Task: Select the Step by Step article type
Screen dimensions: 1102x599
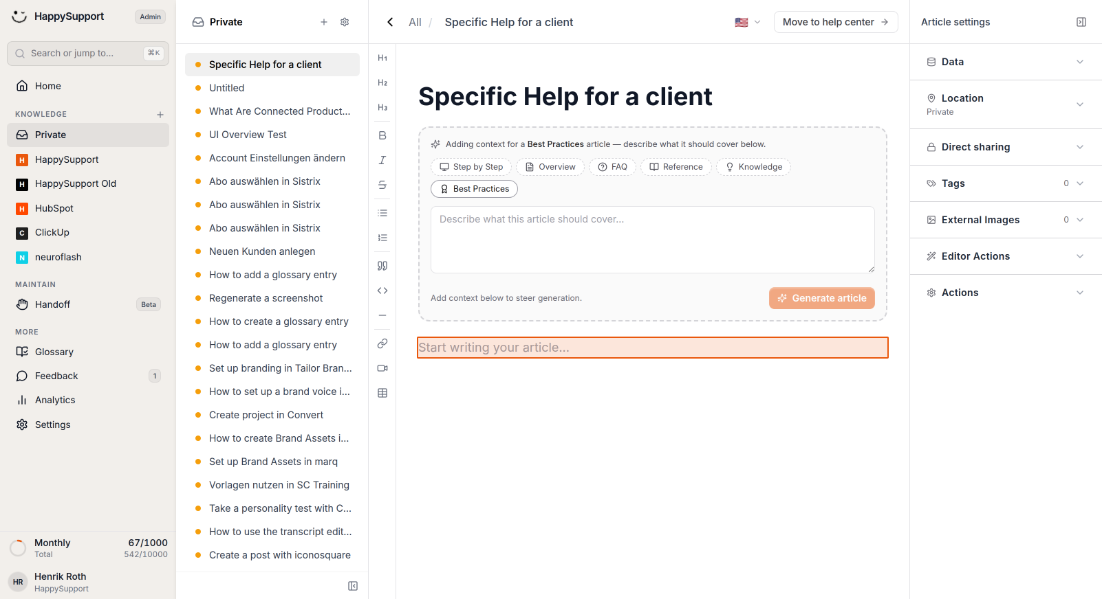Action: click(x=471, y=167)
